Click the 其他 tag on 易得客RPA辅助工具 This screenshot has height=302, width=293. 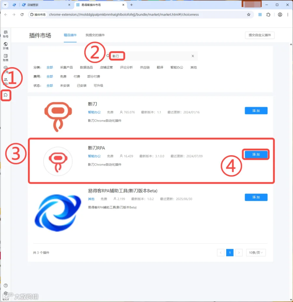pos(91,199)
